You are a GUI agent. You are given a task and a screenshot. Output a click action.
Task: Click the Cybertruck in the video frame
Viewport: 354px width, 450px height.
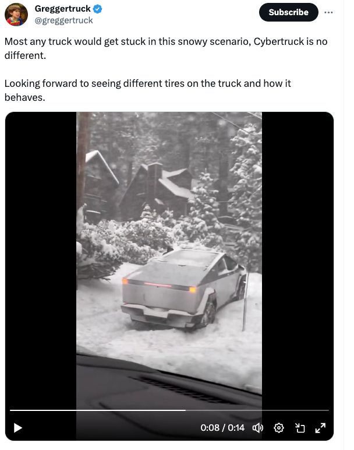(x=184, y=289)
